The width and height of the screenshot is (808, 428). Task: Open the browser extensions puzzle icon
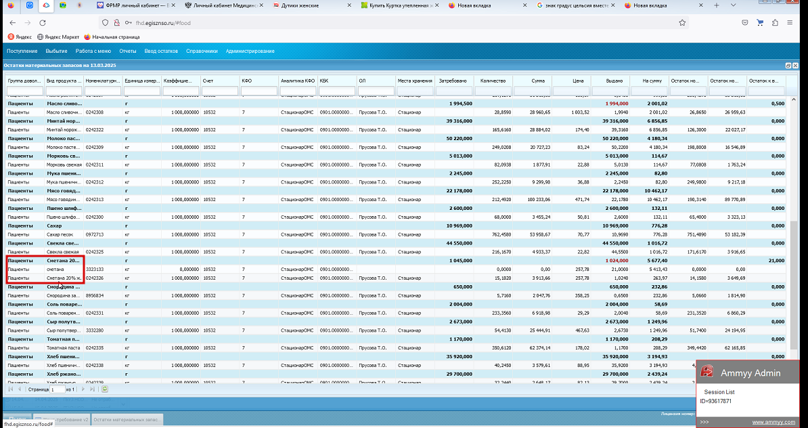click(775, 23)
